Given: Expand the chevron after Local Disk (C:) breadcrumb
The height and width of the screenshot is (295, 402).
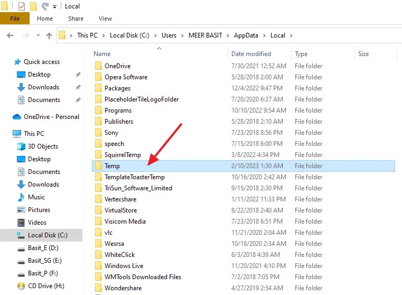Looking at the screenshot, I should point(155,35).
